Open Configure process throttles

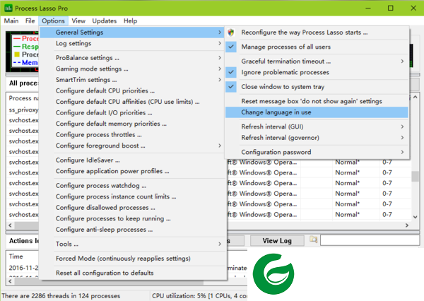click(133, 134)
